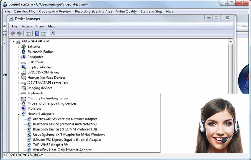Screen dimensions: 251x160
Task: Close the Device Manager window
Action: (227, 18)
